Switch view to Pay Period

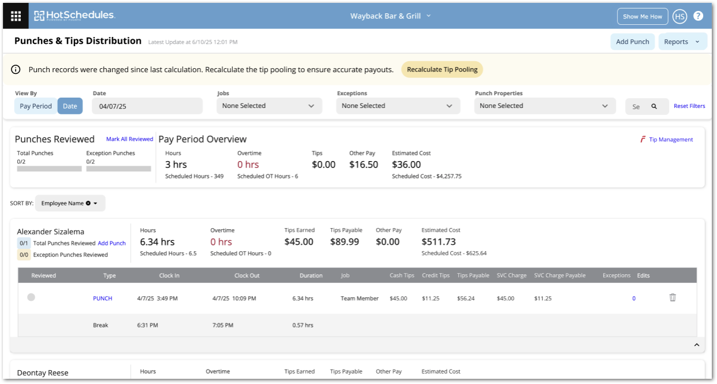[36, 106]
